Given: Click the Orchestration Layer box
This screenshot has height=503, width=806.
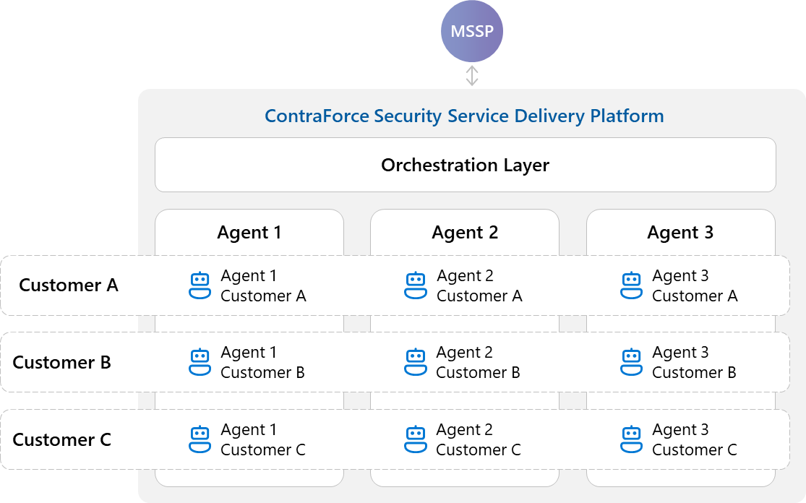Looking at the screenshot, I should tap(466, 165).
